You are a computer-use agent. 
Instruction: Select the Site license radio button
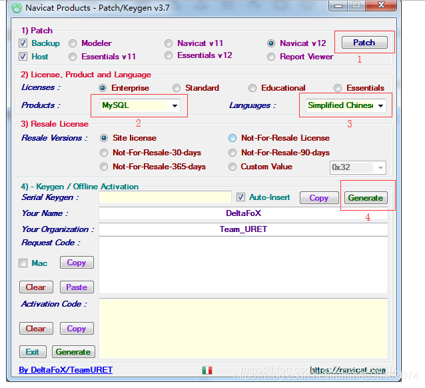pyautogui.click(x=104, y=138)
